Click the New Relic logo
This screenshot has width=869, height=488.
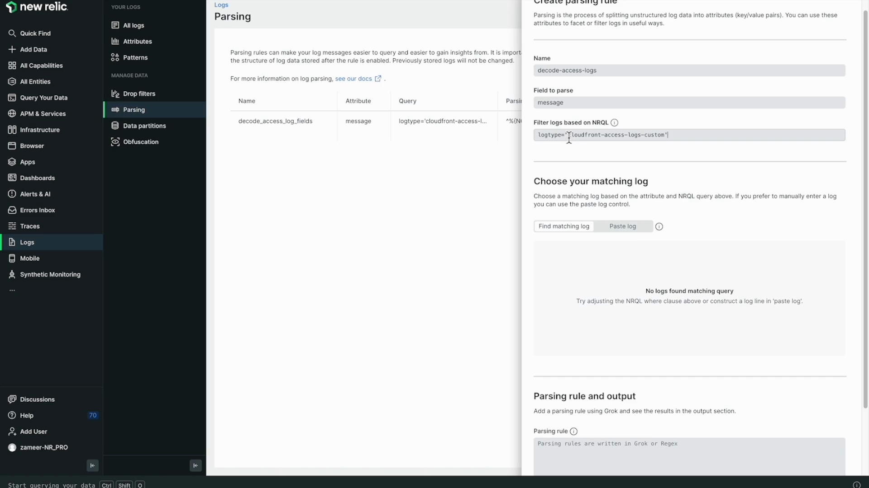tap(37, 7)
